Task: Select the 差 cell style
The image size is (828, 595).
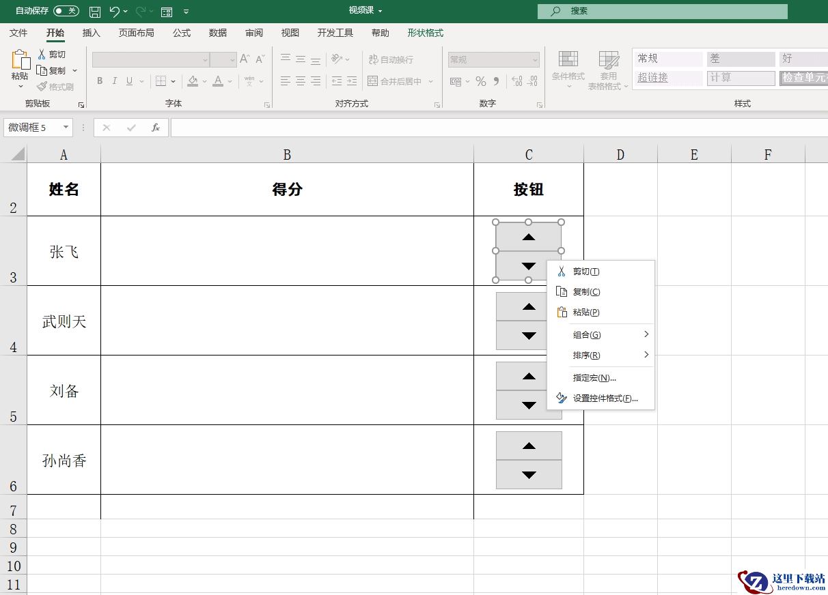Action: click(741, 59)
